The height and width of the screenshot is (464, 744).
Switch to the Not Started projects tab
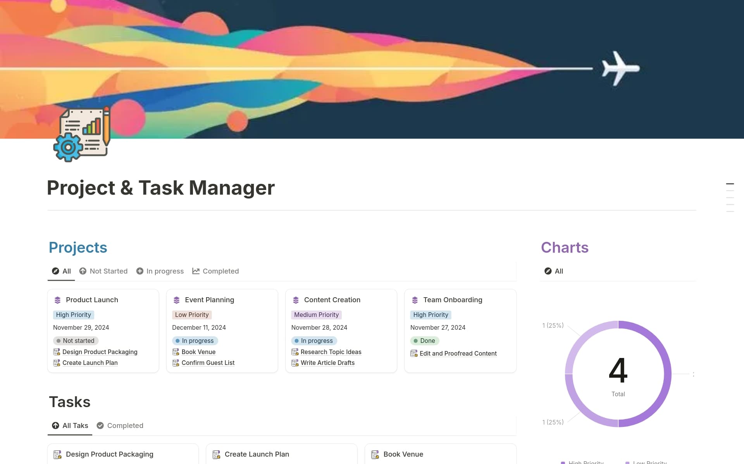(103, 271)
